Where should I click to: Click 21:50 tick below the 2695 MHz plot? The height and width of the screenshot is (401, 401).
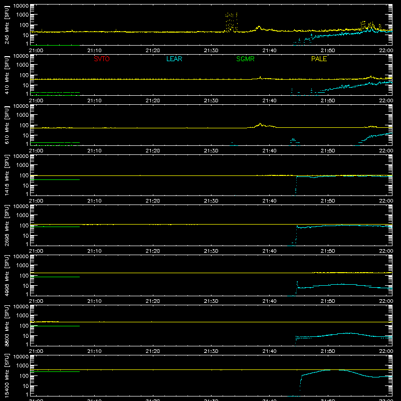click(x=328, y=251)
